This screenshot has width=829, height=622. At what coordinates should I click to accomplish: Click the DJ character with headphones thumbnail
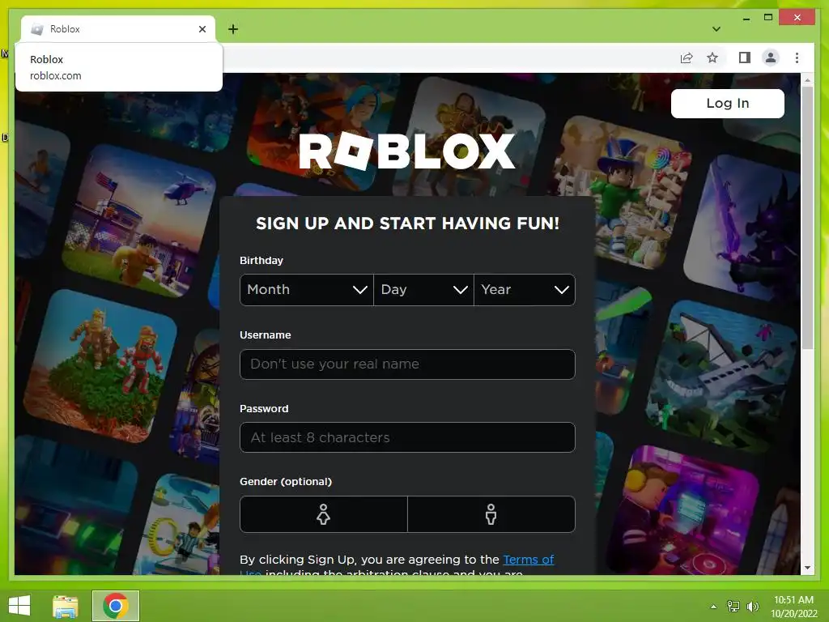[x=682, y=512]
